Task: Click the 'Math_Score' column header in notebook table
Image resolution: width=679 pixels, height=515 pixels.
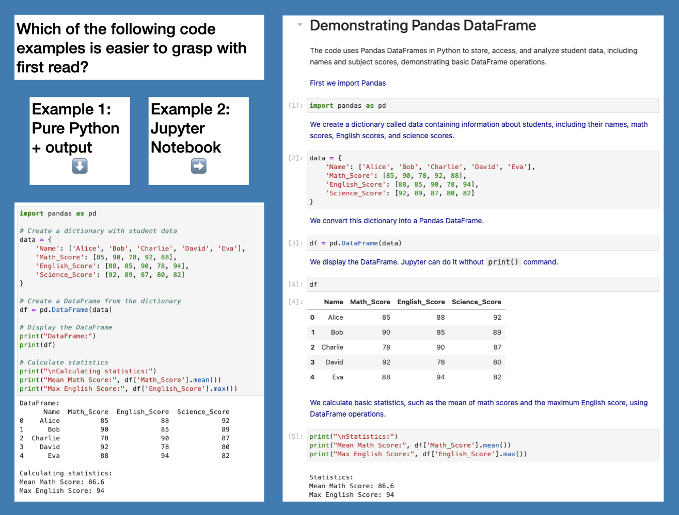Action: pyautogui.click(x=370, y=302)
